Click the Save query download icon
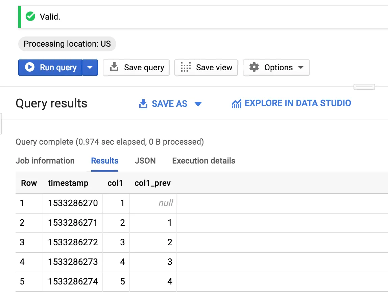The width and height of the screenshot is (388, 298). pos(115,67)
